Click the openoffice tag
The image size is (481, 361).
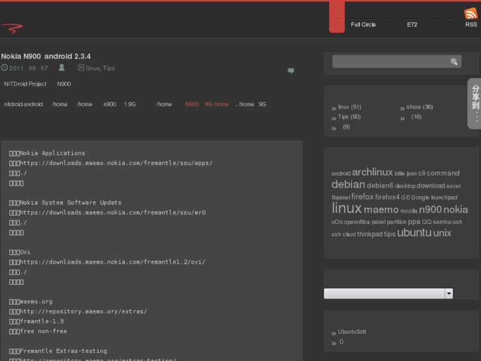pyautogui.click(x=357, y=222)
